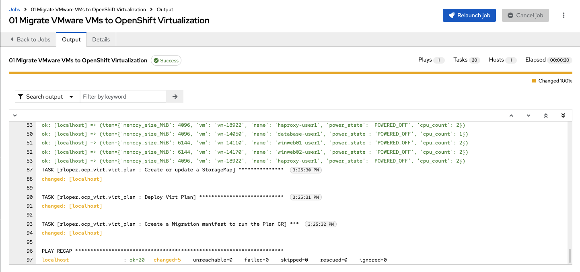Image resolution: width=580 pixels, height=272 pixels.
Task: Switch to the Details tab
Action: tap(101, 39)
